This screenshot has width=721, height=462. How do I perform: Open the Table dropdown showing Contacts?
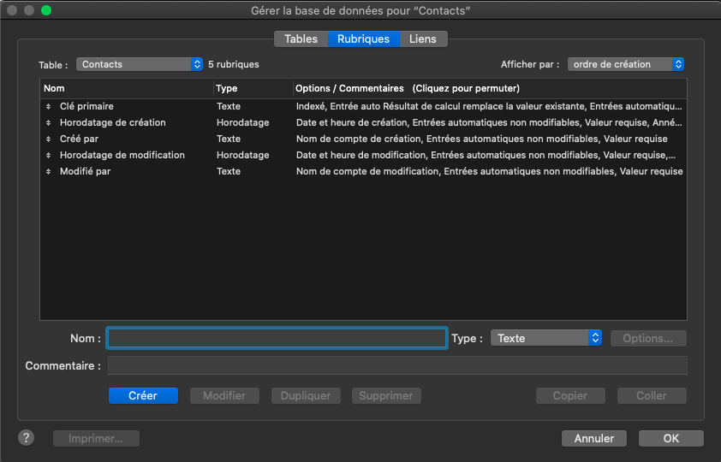[140, 64]
